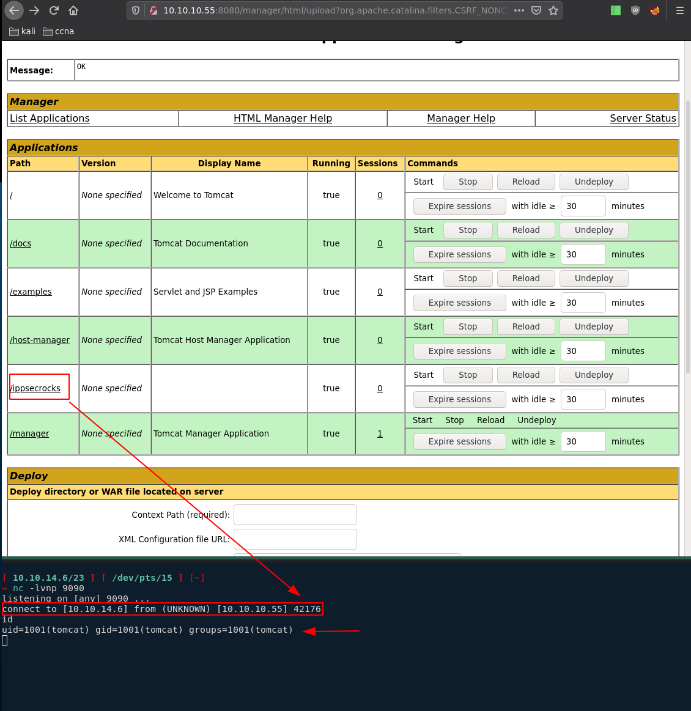Stop the /ippsecrocks application
This screenshot has width=691, height=711.
click(468, 375)
